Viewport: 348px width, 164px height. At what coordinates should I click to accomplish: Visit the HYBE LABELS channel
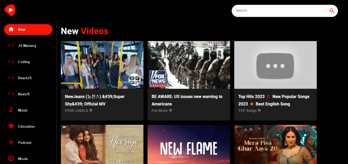pyautogui.click(x=77, y=110)
